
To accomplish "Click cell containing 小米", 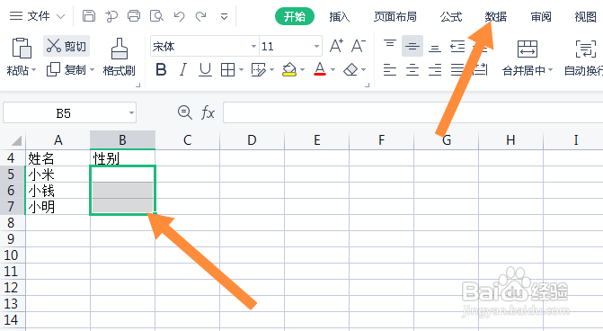I will pyautogui.click(x=58, y=174).
